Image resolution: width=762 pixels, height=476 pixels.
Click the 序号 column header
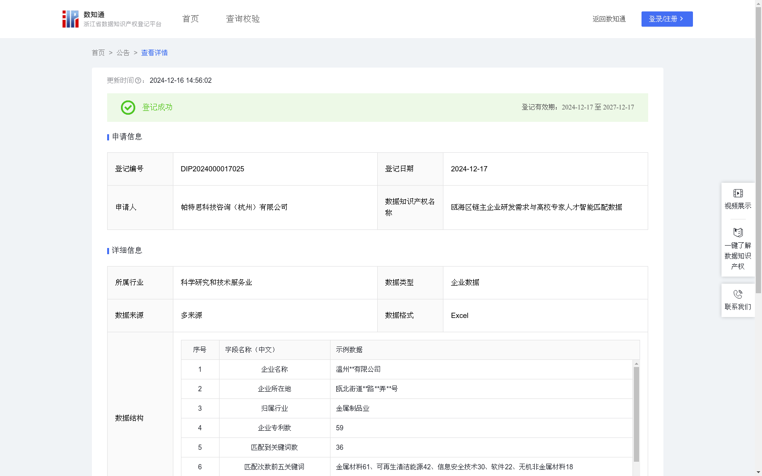200,350
